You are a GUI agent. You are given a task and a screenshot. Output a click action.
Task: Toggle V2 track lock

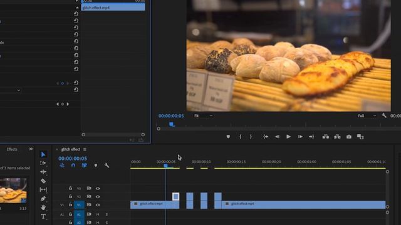coord(70,196)
